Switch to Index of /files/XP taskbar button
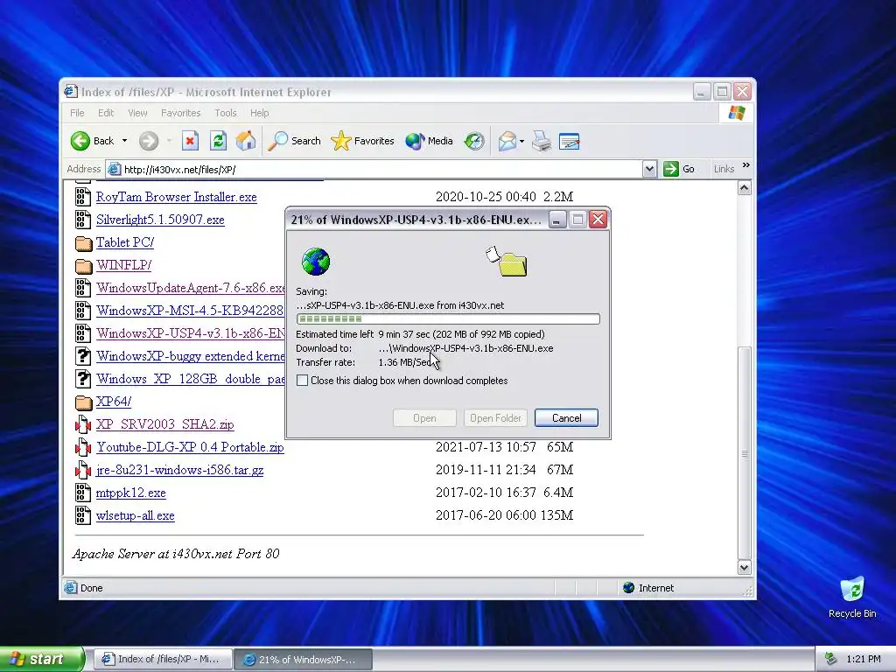This screenshot has width=896, height=672. click(162, 659)
